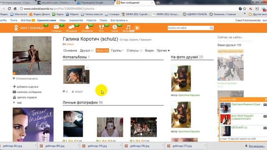
Task: Click the добавить в друзья plus icon
Action: click(x=14, y=87)
